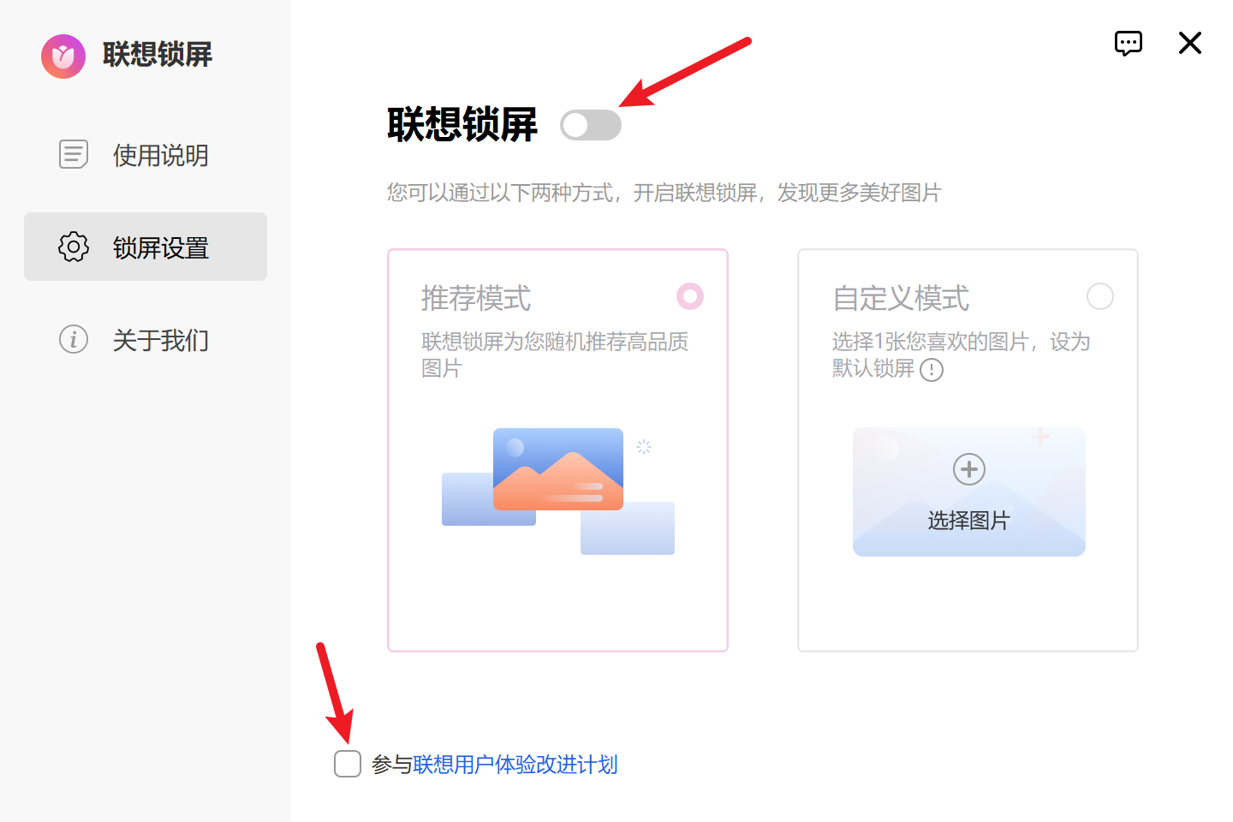This screenshot has height=822, width=1233.
Task: Click the recommended mode picture illustration
Action: coord(558,491)
